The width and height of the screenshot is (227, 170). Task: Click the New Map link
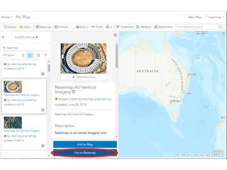[195, 17]
